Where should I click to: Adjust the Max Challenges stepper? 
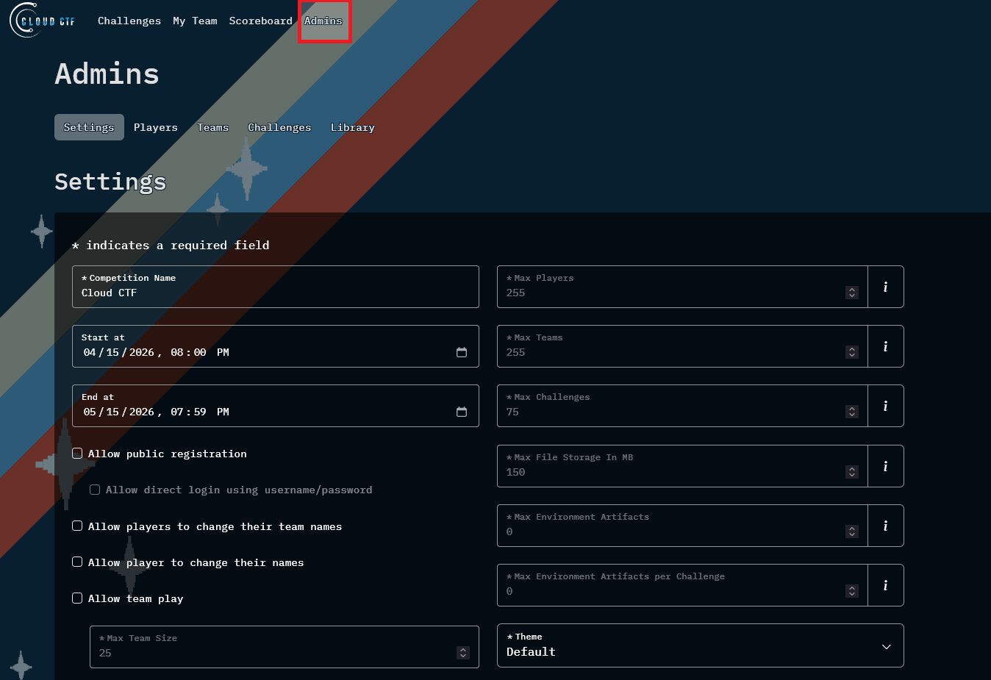click(x=852, y=412)
